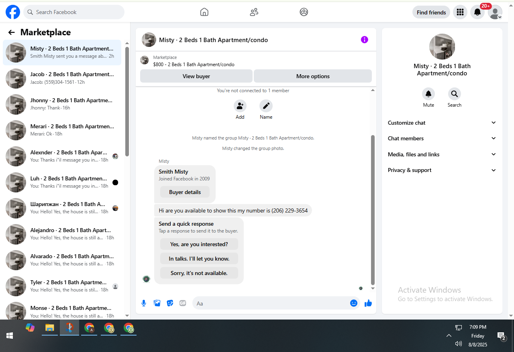Expand the Chat members section

click(x=442, y=138)
